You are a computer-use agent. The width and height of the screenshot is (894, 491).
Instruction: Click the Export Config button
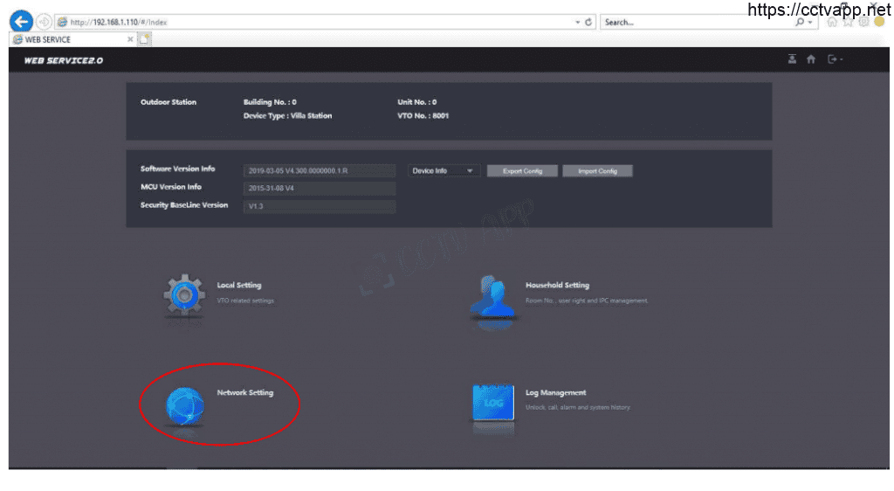pos(522,171)
